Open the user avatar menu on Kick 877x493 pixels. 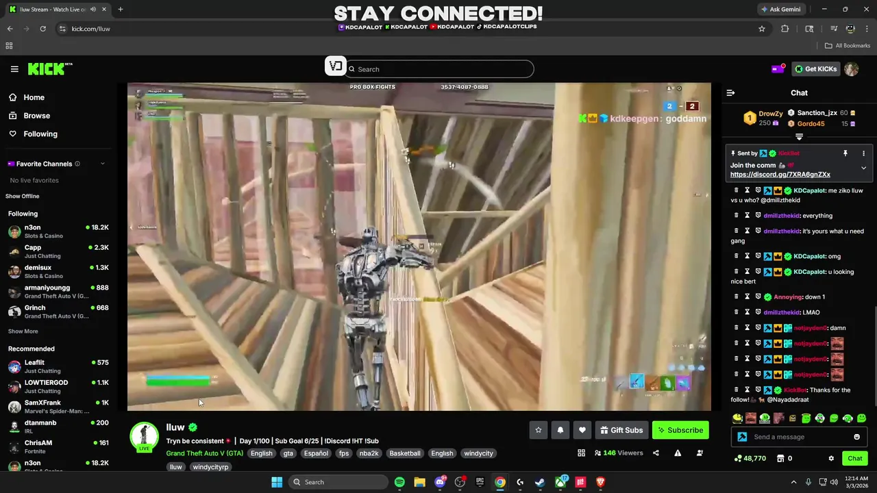[x=851, y=68]
